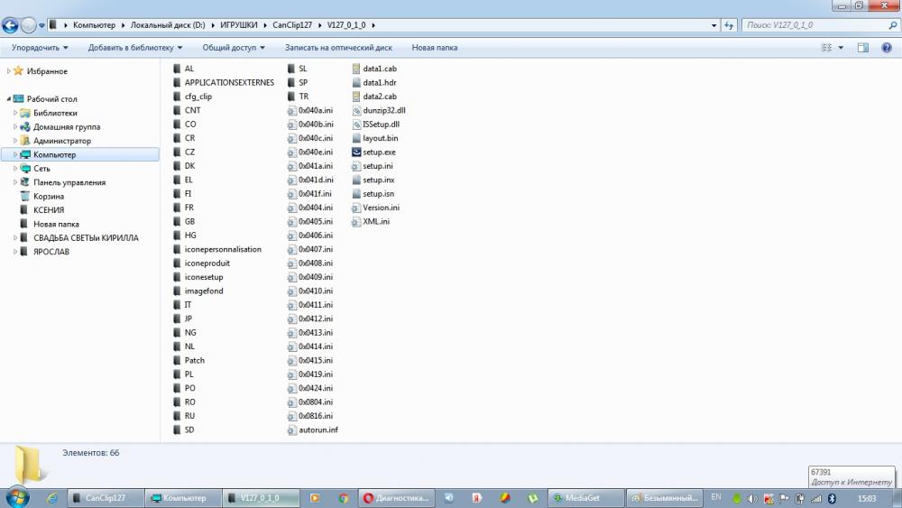This screenshot has width=902, height=508.
Task: Collapse the Рабочий стол tree node
Action: point(8,99)
